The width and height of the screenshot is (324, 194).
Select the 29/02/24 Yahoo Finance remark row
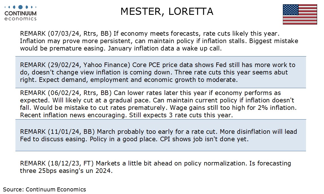point(161,72)
